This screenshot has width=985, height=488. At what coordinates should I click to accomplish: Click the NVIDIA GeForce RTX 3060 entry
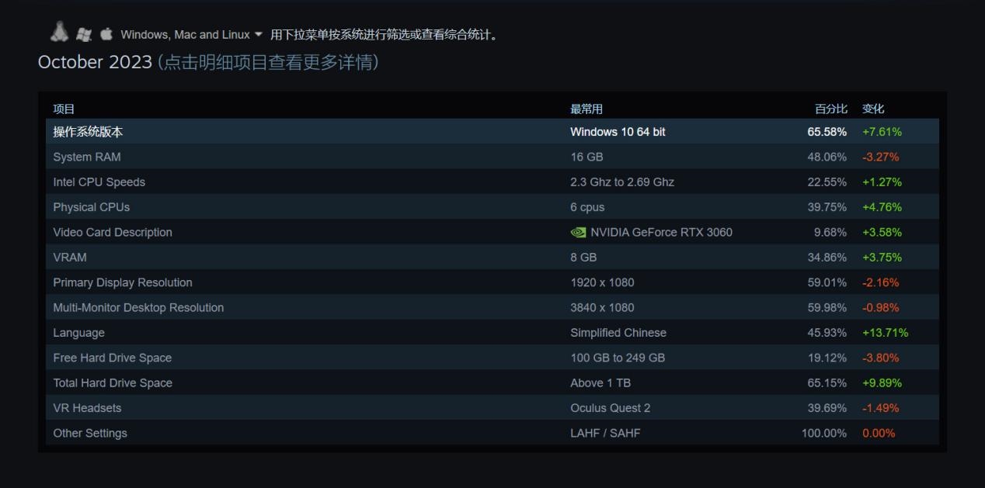point(661,232)
